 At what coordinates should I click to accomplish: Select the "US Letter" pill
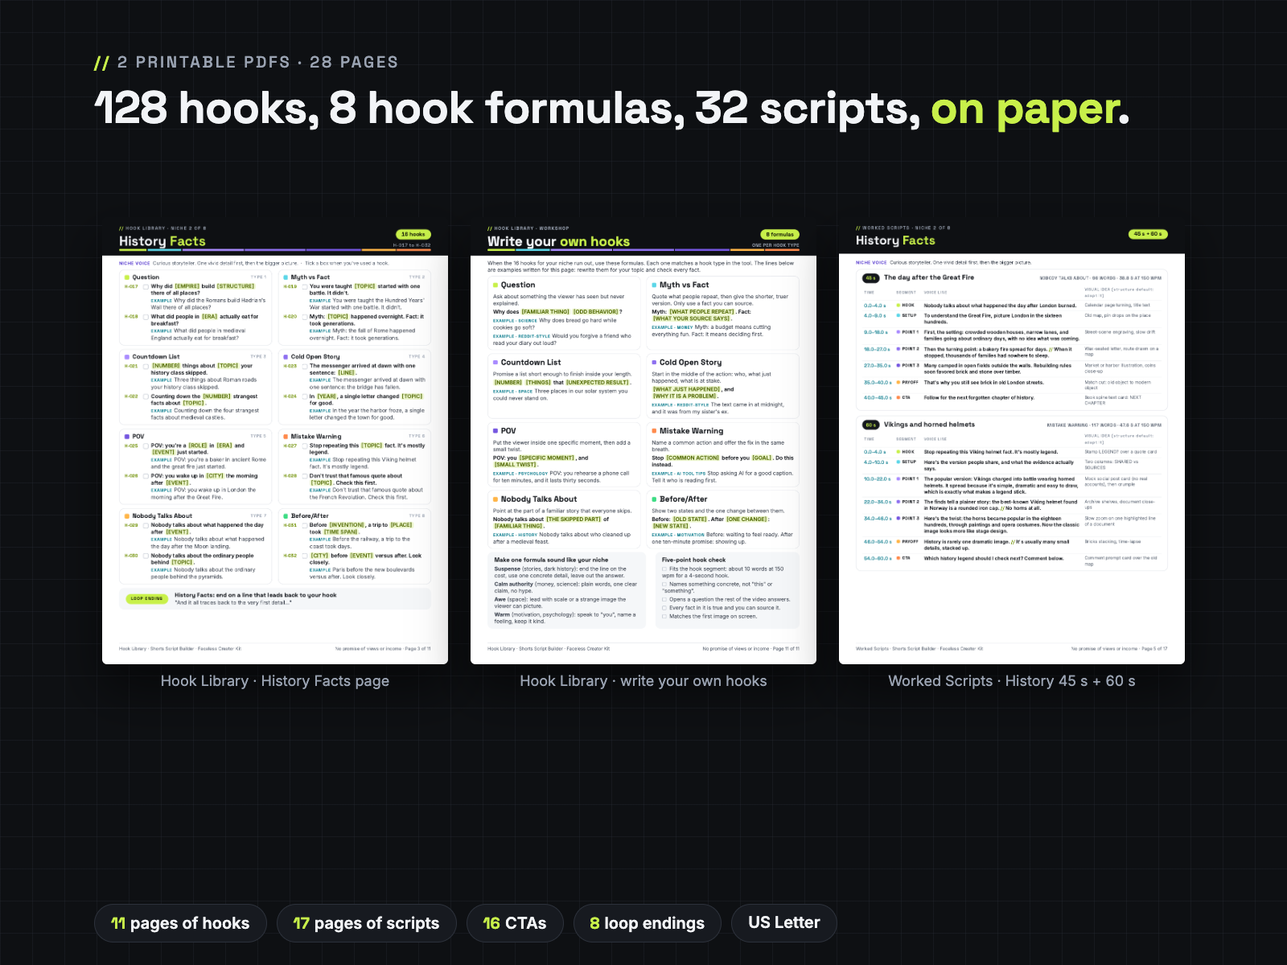784,923
